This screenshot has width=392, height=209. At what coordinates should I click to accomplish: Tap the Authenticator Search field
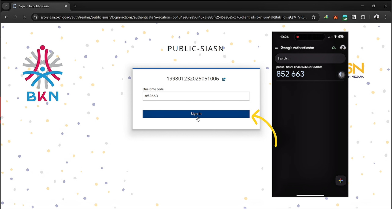coord(310,58)
